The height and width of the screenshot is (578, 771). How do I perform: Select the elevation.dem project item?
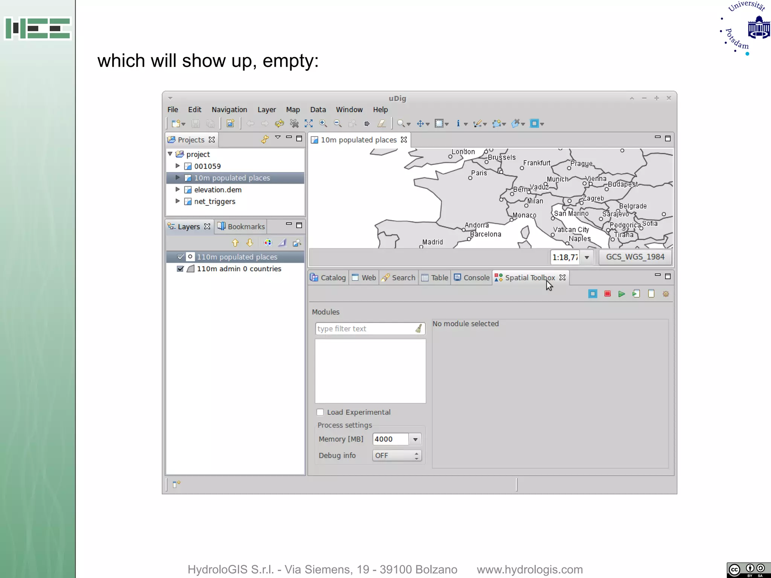pyautogui.click(x=218, y=190)
